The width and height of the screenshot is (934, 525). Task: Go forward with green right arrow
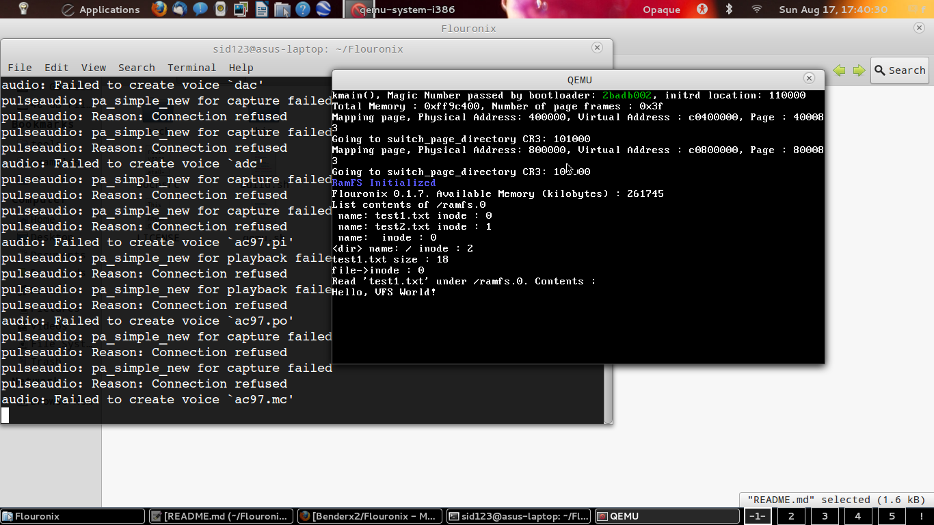coord(859,70)
